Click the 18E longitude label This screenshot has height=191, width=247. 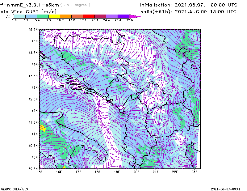click(x=98, y=172)
